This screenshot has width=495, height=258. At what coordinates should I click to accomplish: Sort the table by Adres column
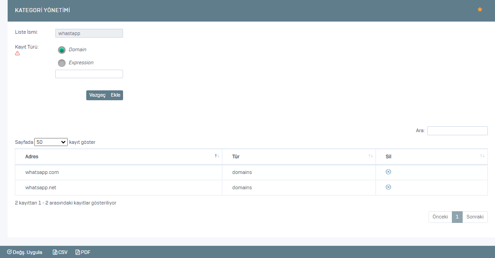click(x=119, y=156)
